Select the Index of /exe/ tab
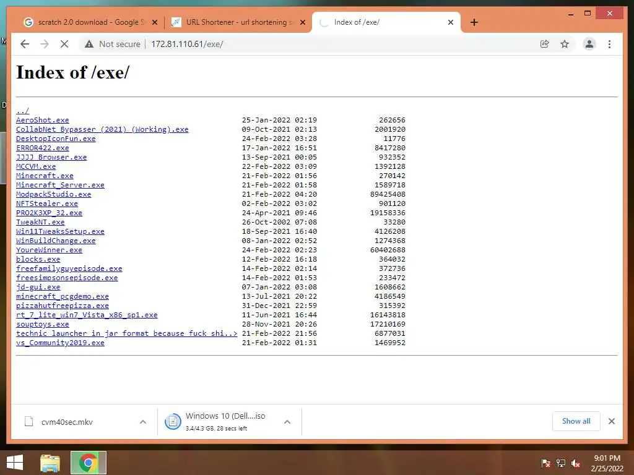The width and height of the screenshot is (634, 475). tap(386, 22)
